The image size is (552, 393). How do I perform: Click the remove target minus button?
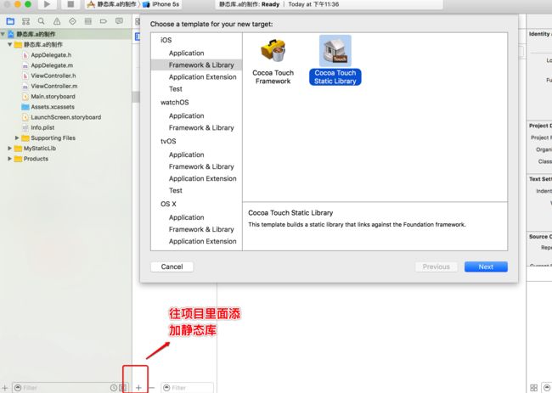151,387
